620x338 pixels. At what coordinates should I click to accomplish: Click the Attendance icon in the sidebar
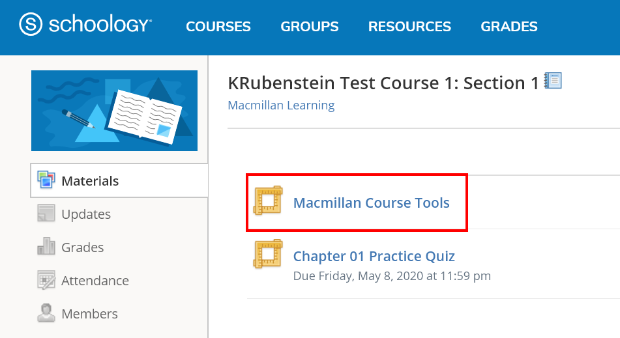[46, 280]
